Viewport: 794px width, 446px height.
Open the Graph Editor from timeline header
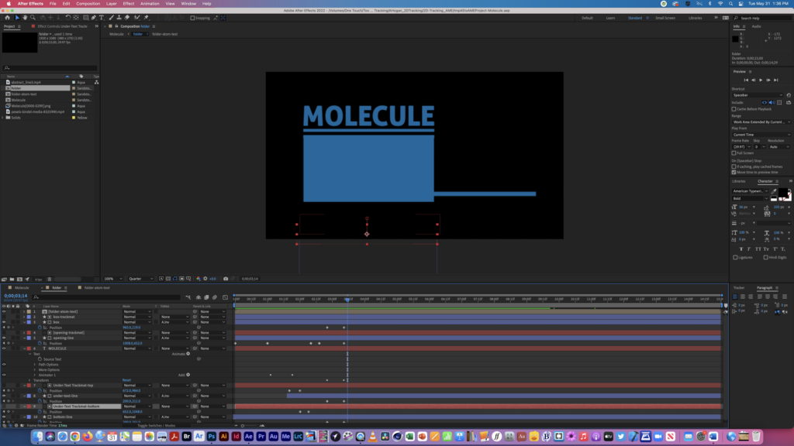point(226,297)
